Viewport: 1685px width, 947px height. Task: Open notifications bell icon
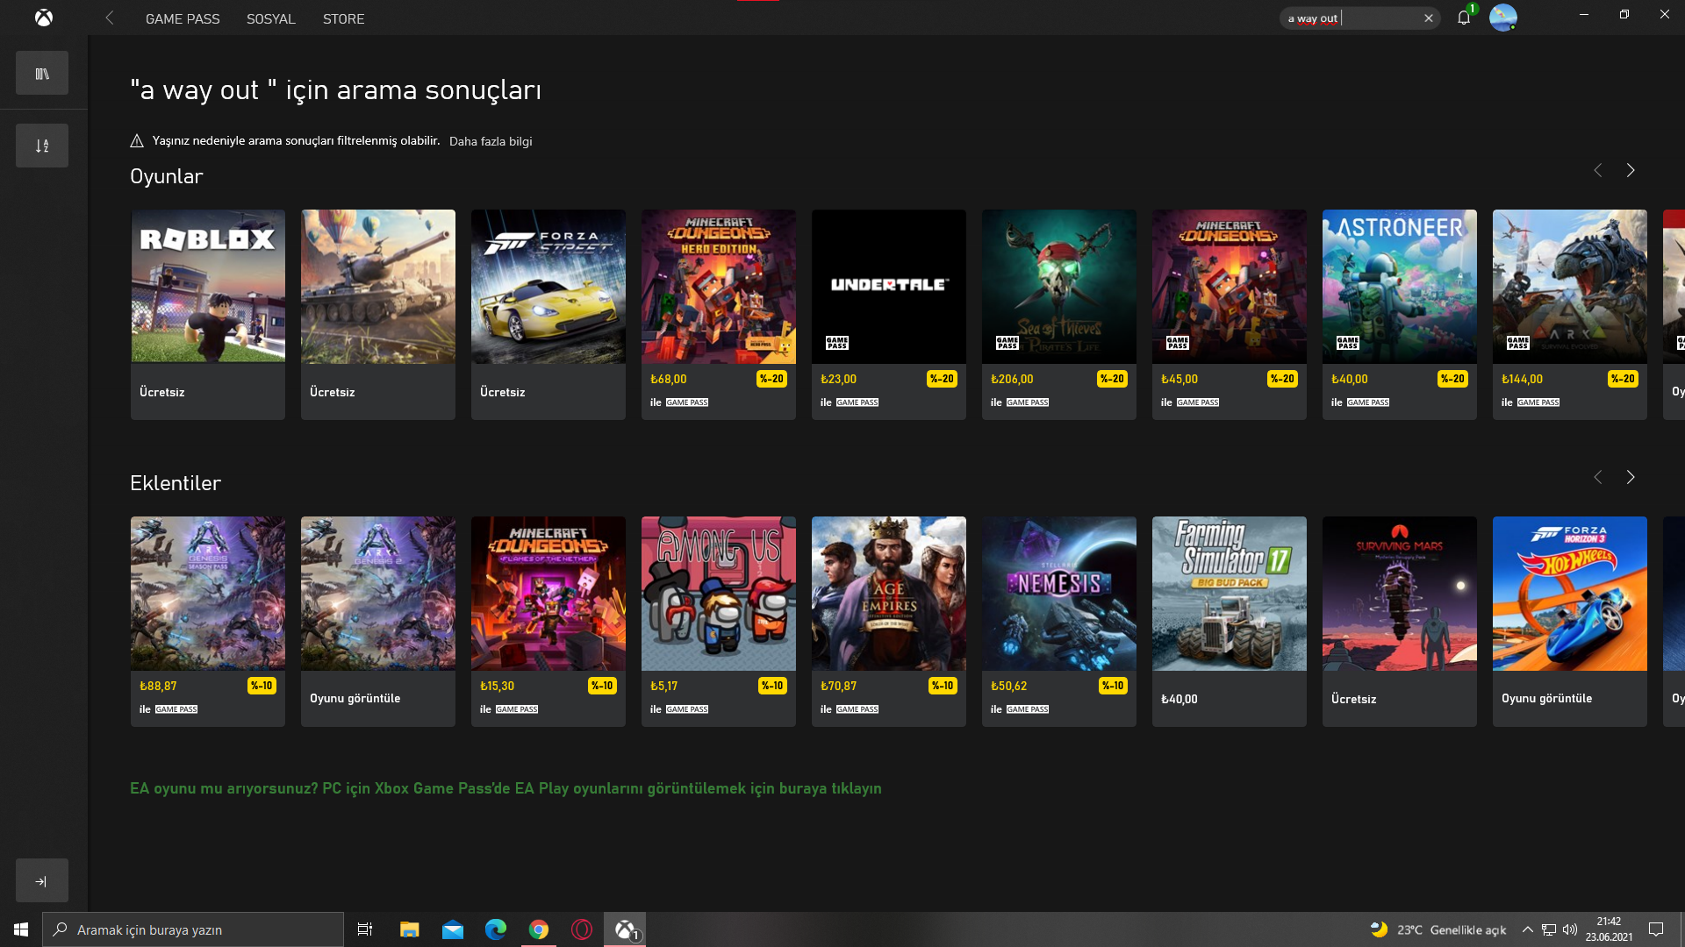[x=1464, y=18]
